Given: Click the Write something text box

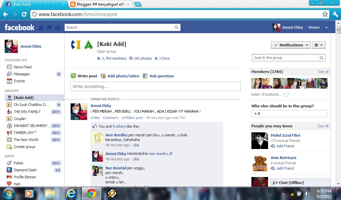Looking at the screenshot, I should tap(156, 86).
